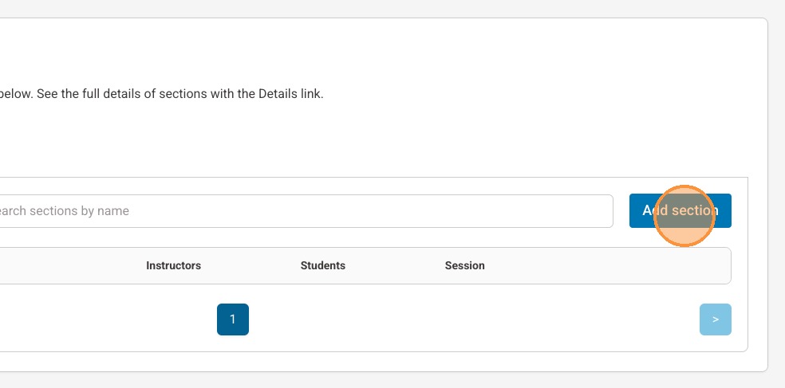Go to the next page with the arrow
Screen dimensions: 785x388
(x=715, y=319)
